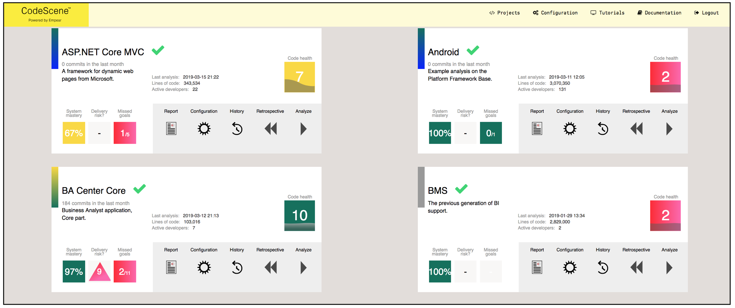Viewport: 735px width, 308px height.
Task: Open ASP.NET Core MVC Retrospective rewind icon
Action: click(x=271, y=129)
